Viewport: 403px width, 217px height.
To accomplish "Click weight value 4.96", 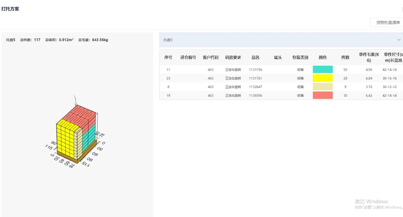I will click(369, 70).
